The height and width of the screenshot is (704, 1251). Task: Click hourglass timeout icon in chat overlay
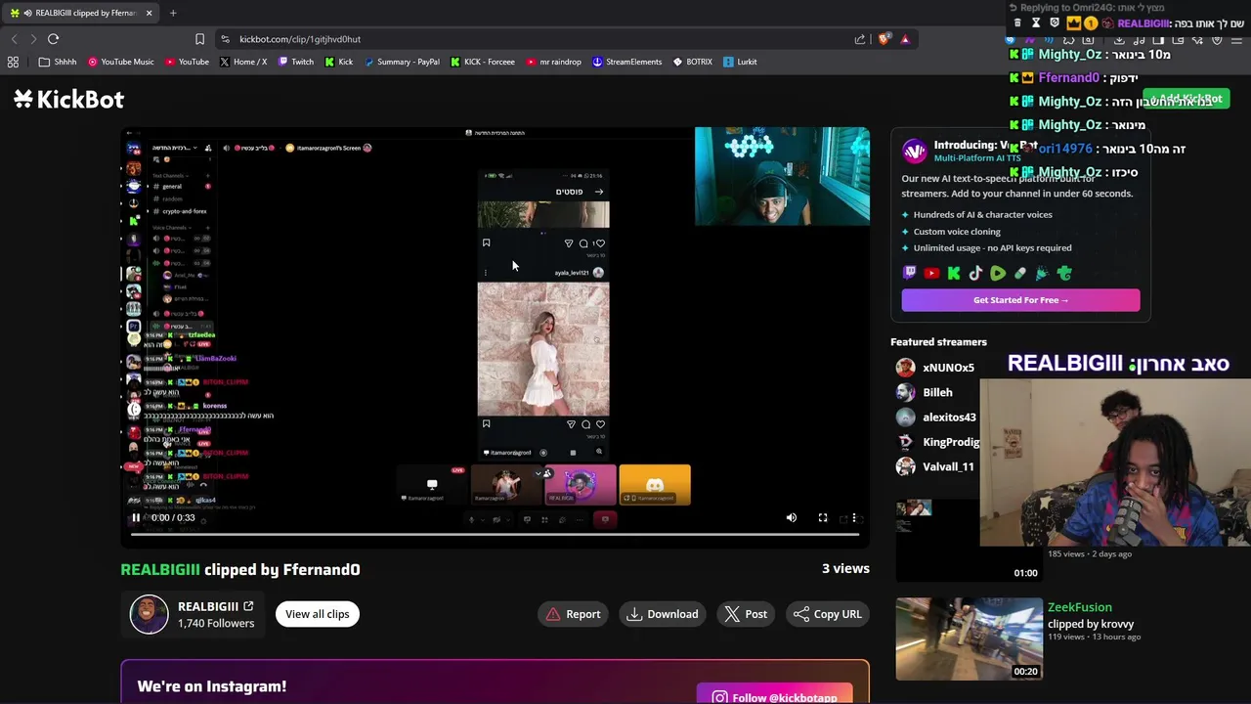pyautogui.click(x=1036, y=22)
